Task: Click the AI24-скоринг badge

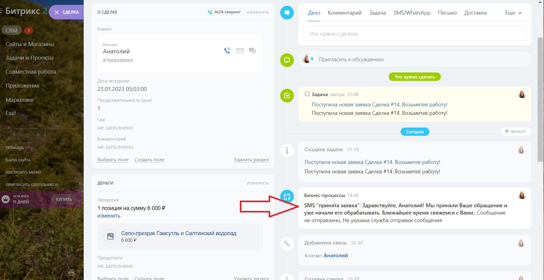Action: (x=225, y=12)
